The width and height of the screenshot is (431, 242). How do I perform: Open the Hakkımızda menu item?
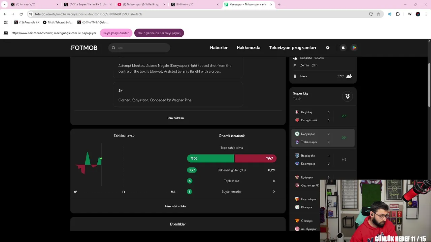coord(248,48)
